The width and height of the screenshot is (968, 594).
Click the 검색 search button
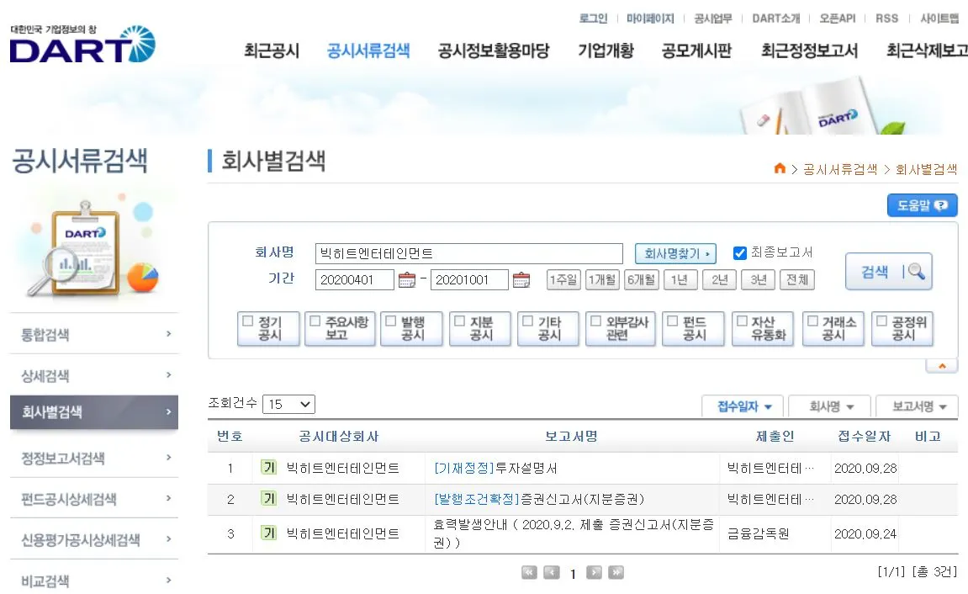click(888, 272)
